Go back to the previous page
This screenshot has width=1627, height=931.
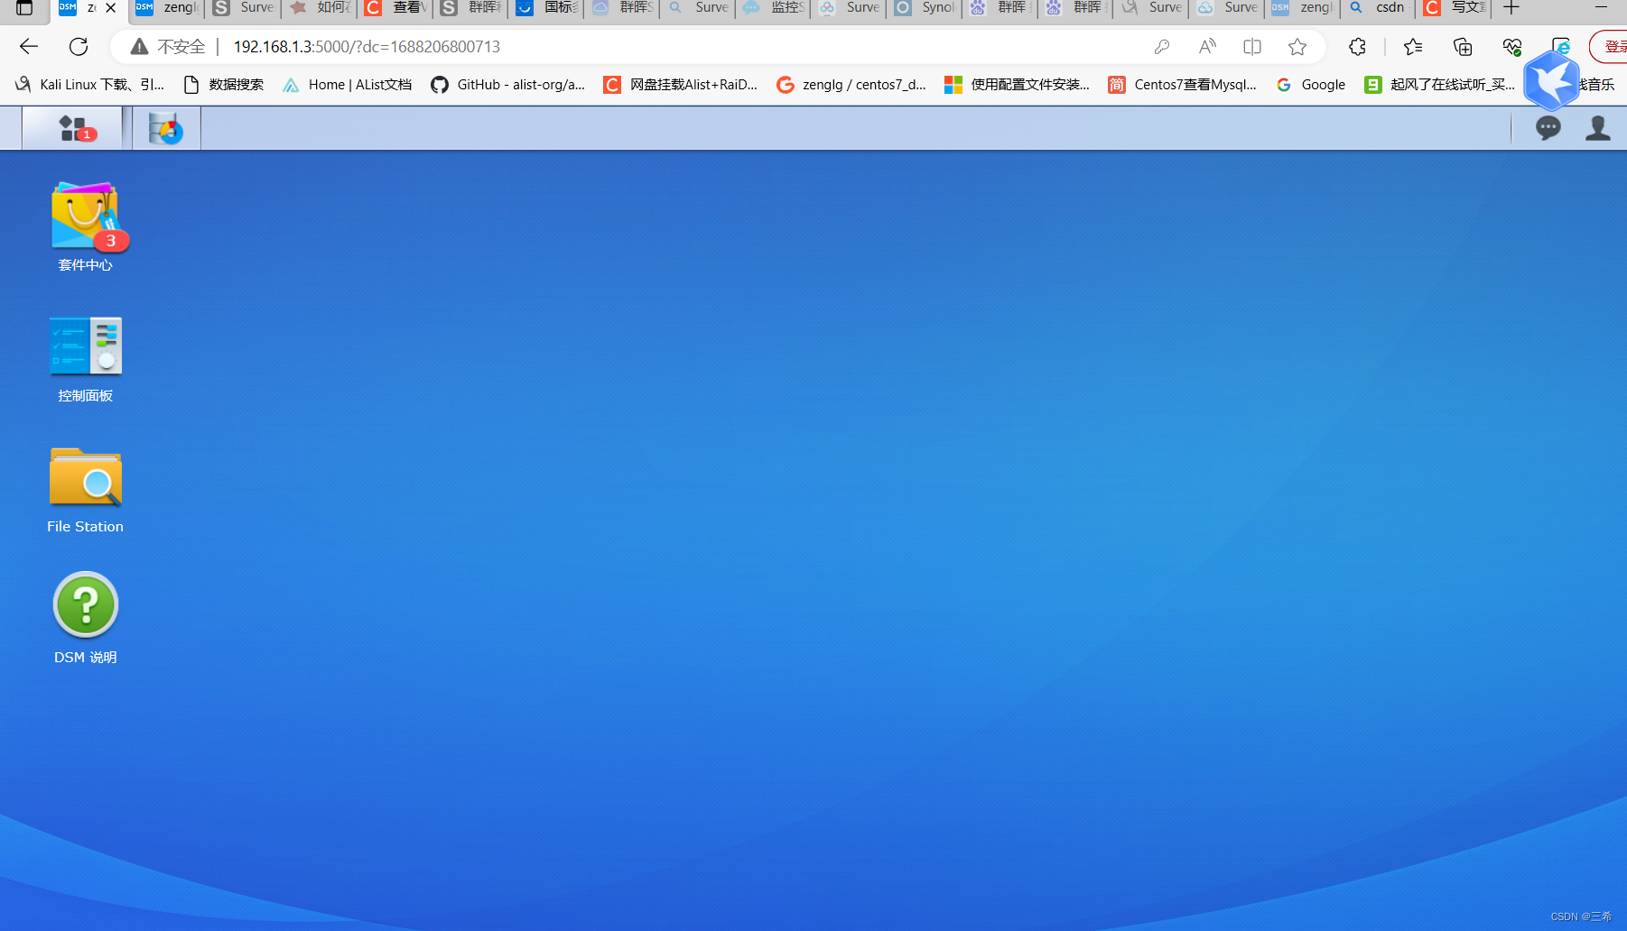29,47
